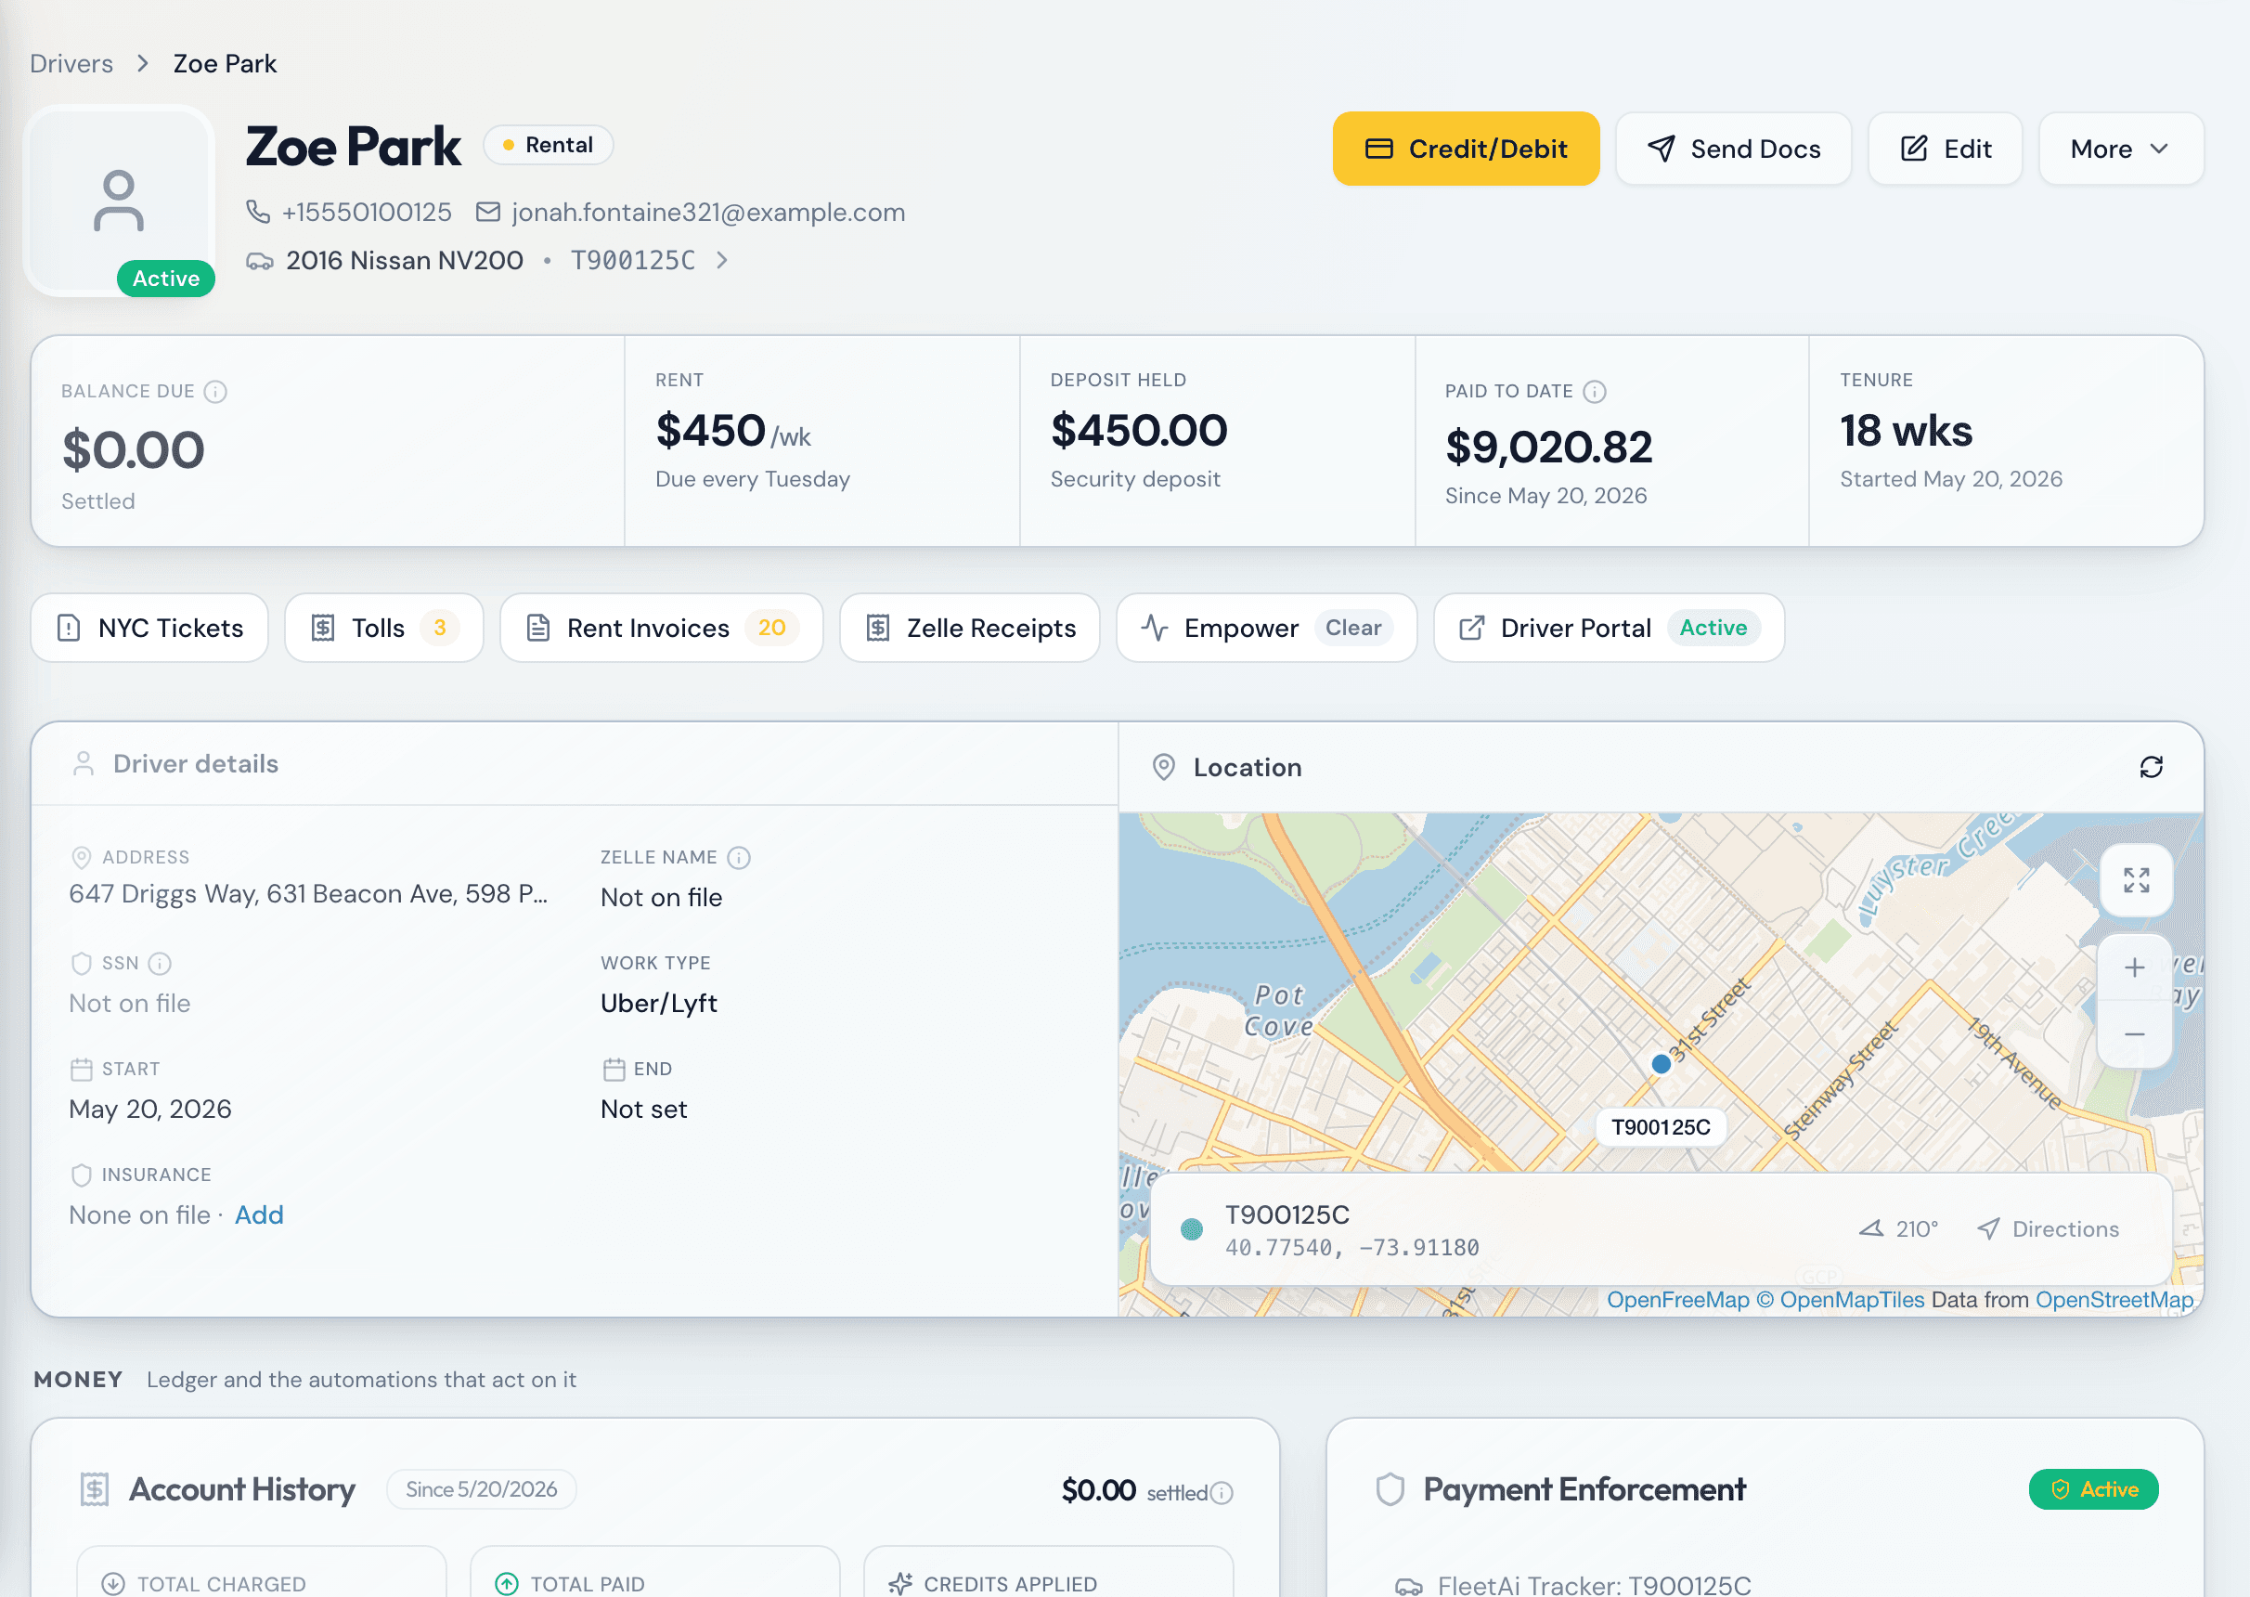The height and width of the screenshot is (1597, 2250).
Task: Click the email envelope icon
Action: 487,212
